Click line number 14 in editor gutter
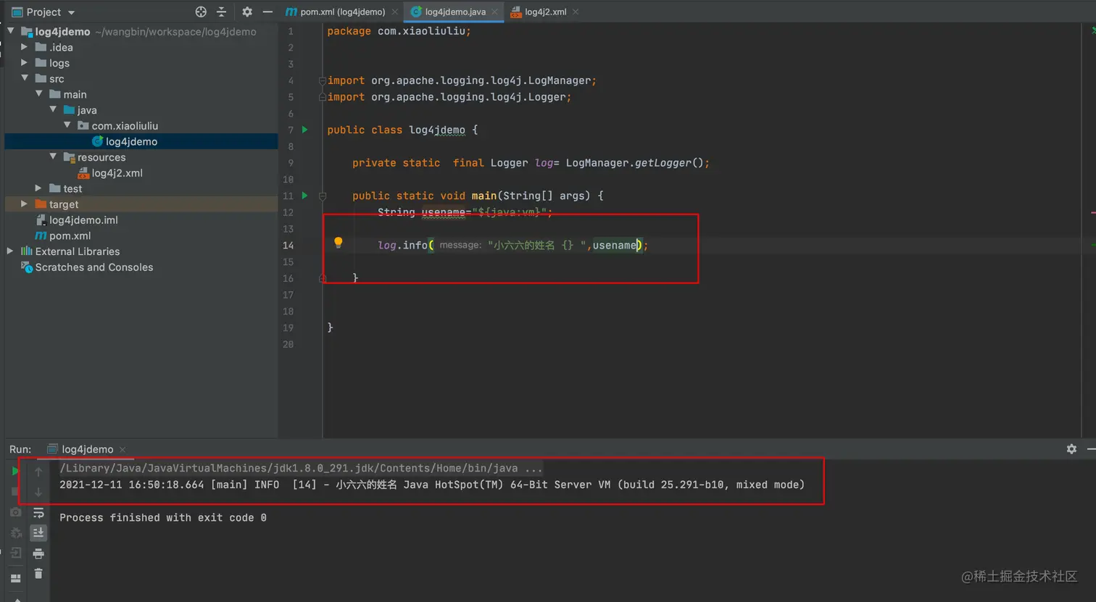 click(288, 246)
